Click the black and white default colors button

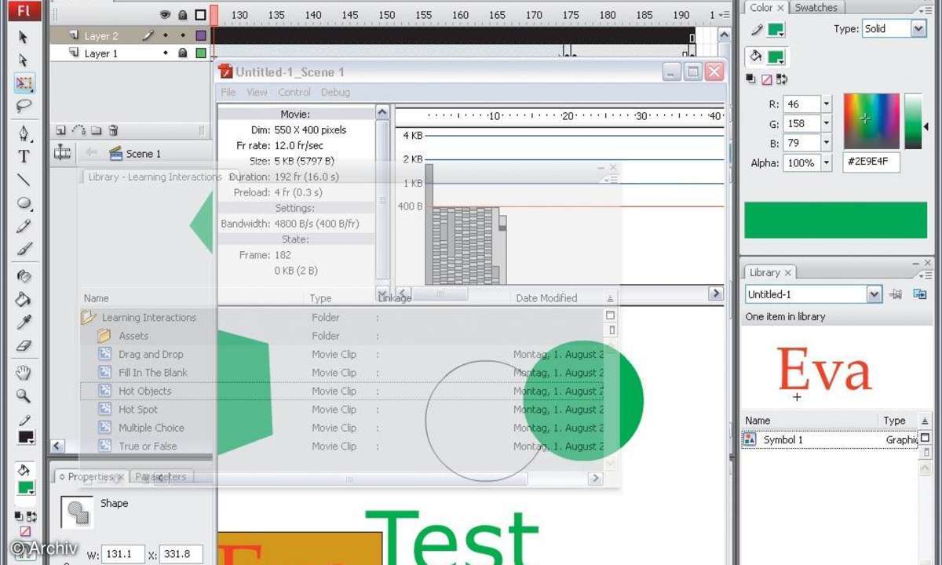click(750, 79)
